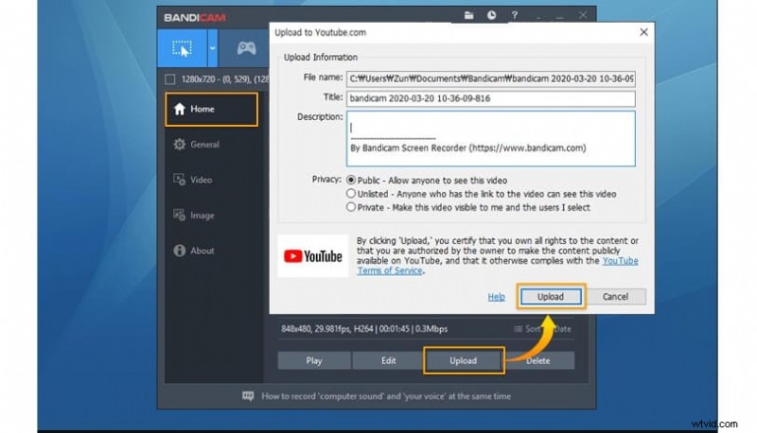757x433 pixels.
Task: Toggle the 1280x720 region checkbox
Action: point(170,79)
